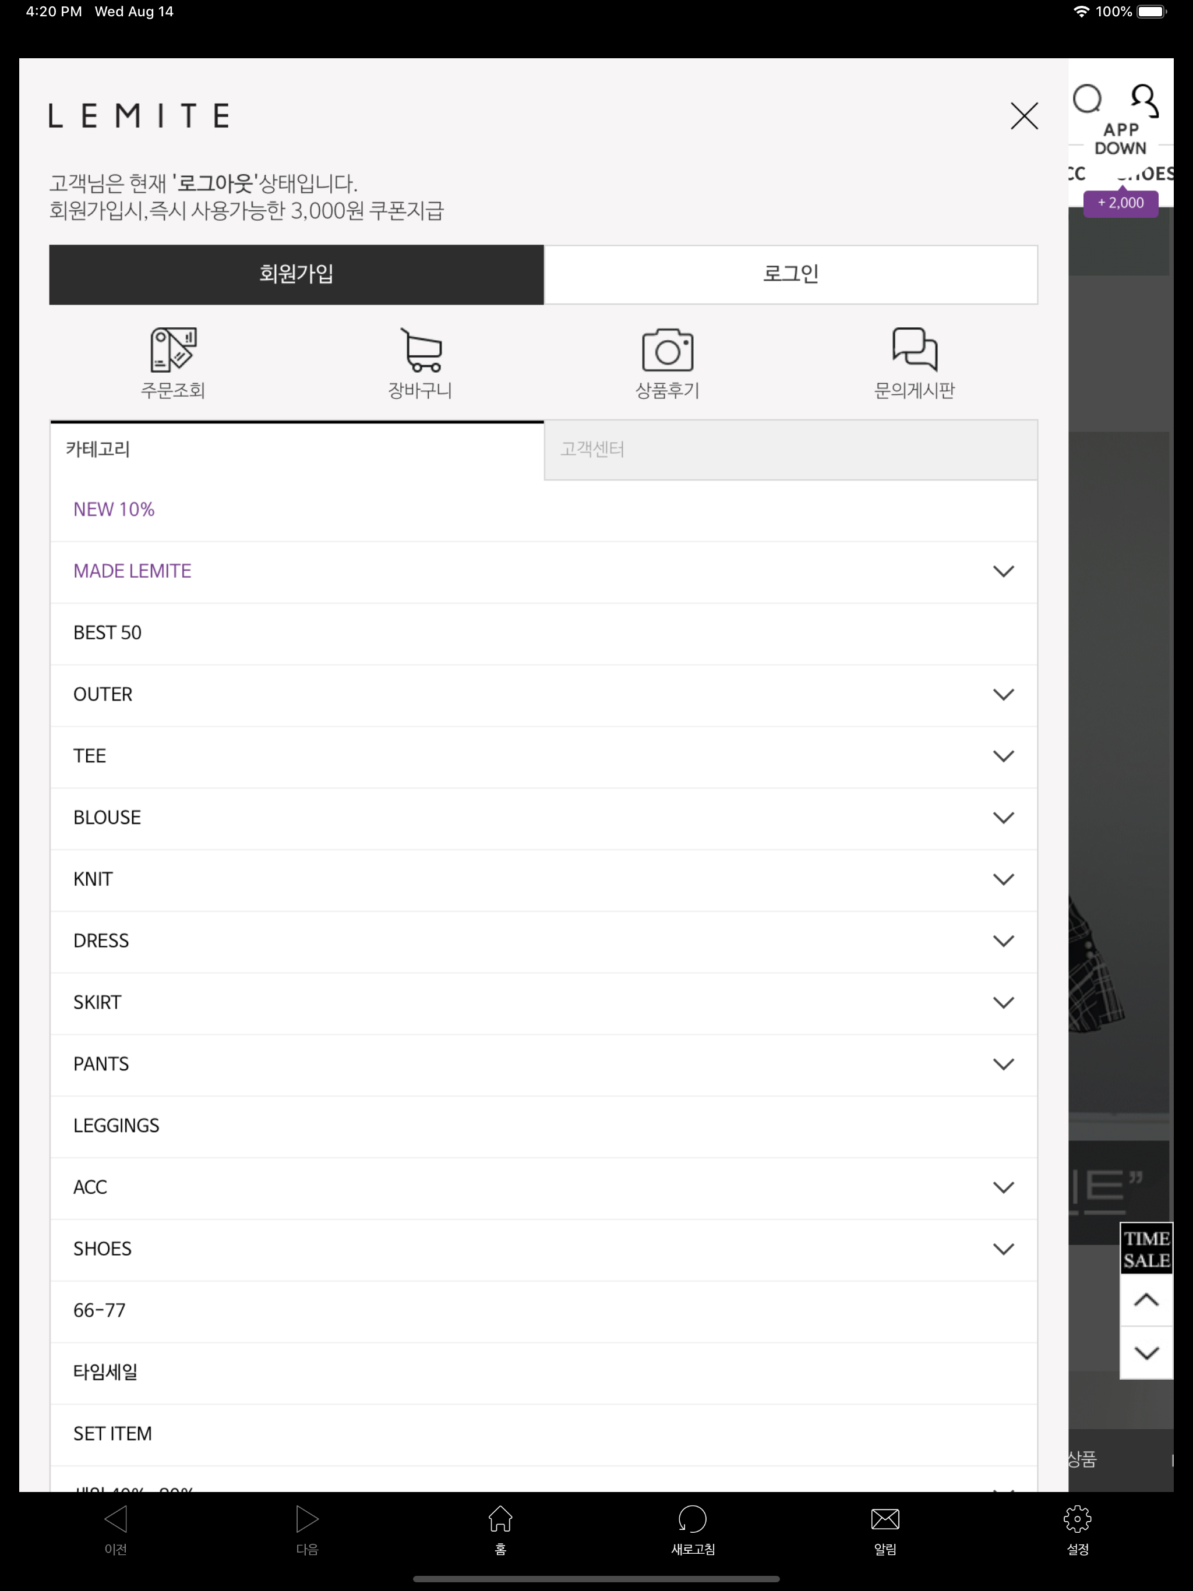
Task: Expand the DRESS category chevron
Action: [x=1003, y=941]
